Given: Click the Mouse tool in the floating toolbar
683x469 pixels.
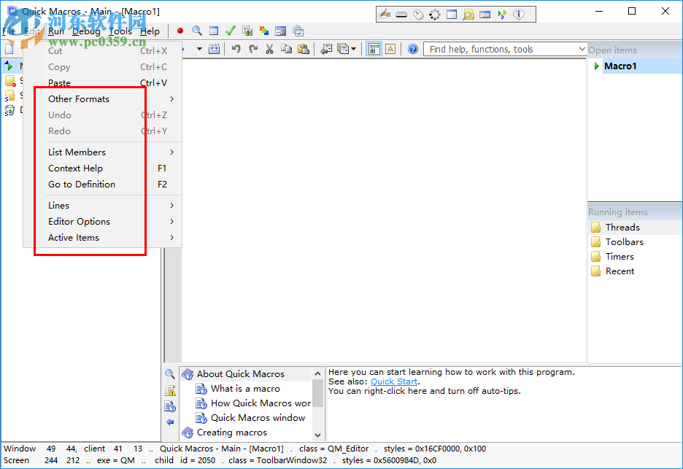Looking at the screenshot, I should 418,15.
